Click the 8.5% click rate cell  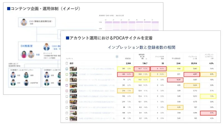(x=208, y=74)
